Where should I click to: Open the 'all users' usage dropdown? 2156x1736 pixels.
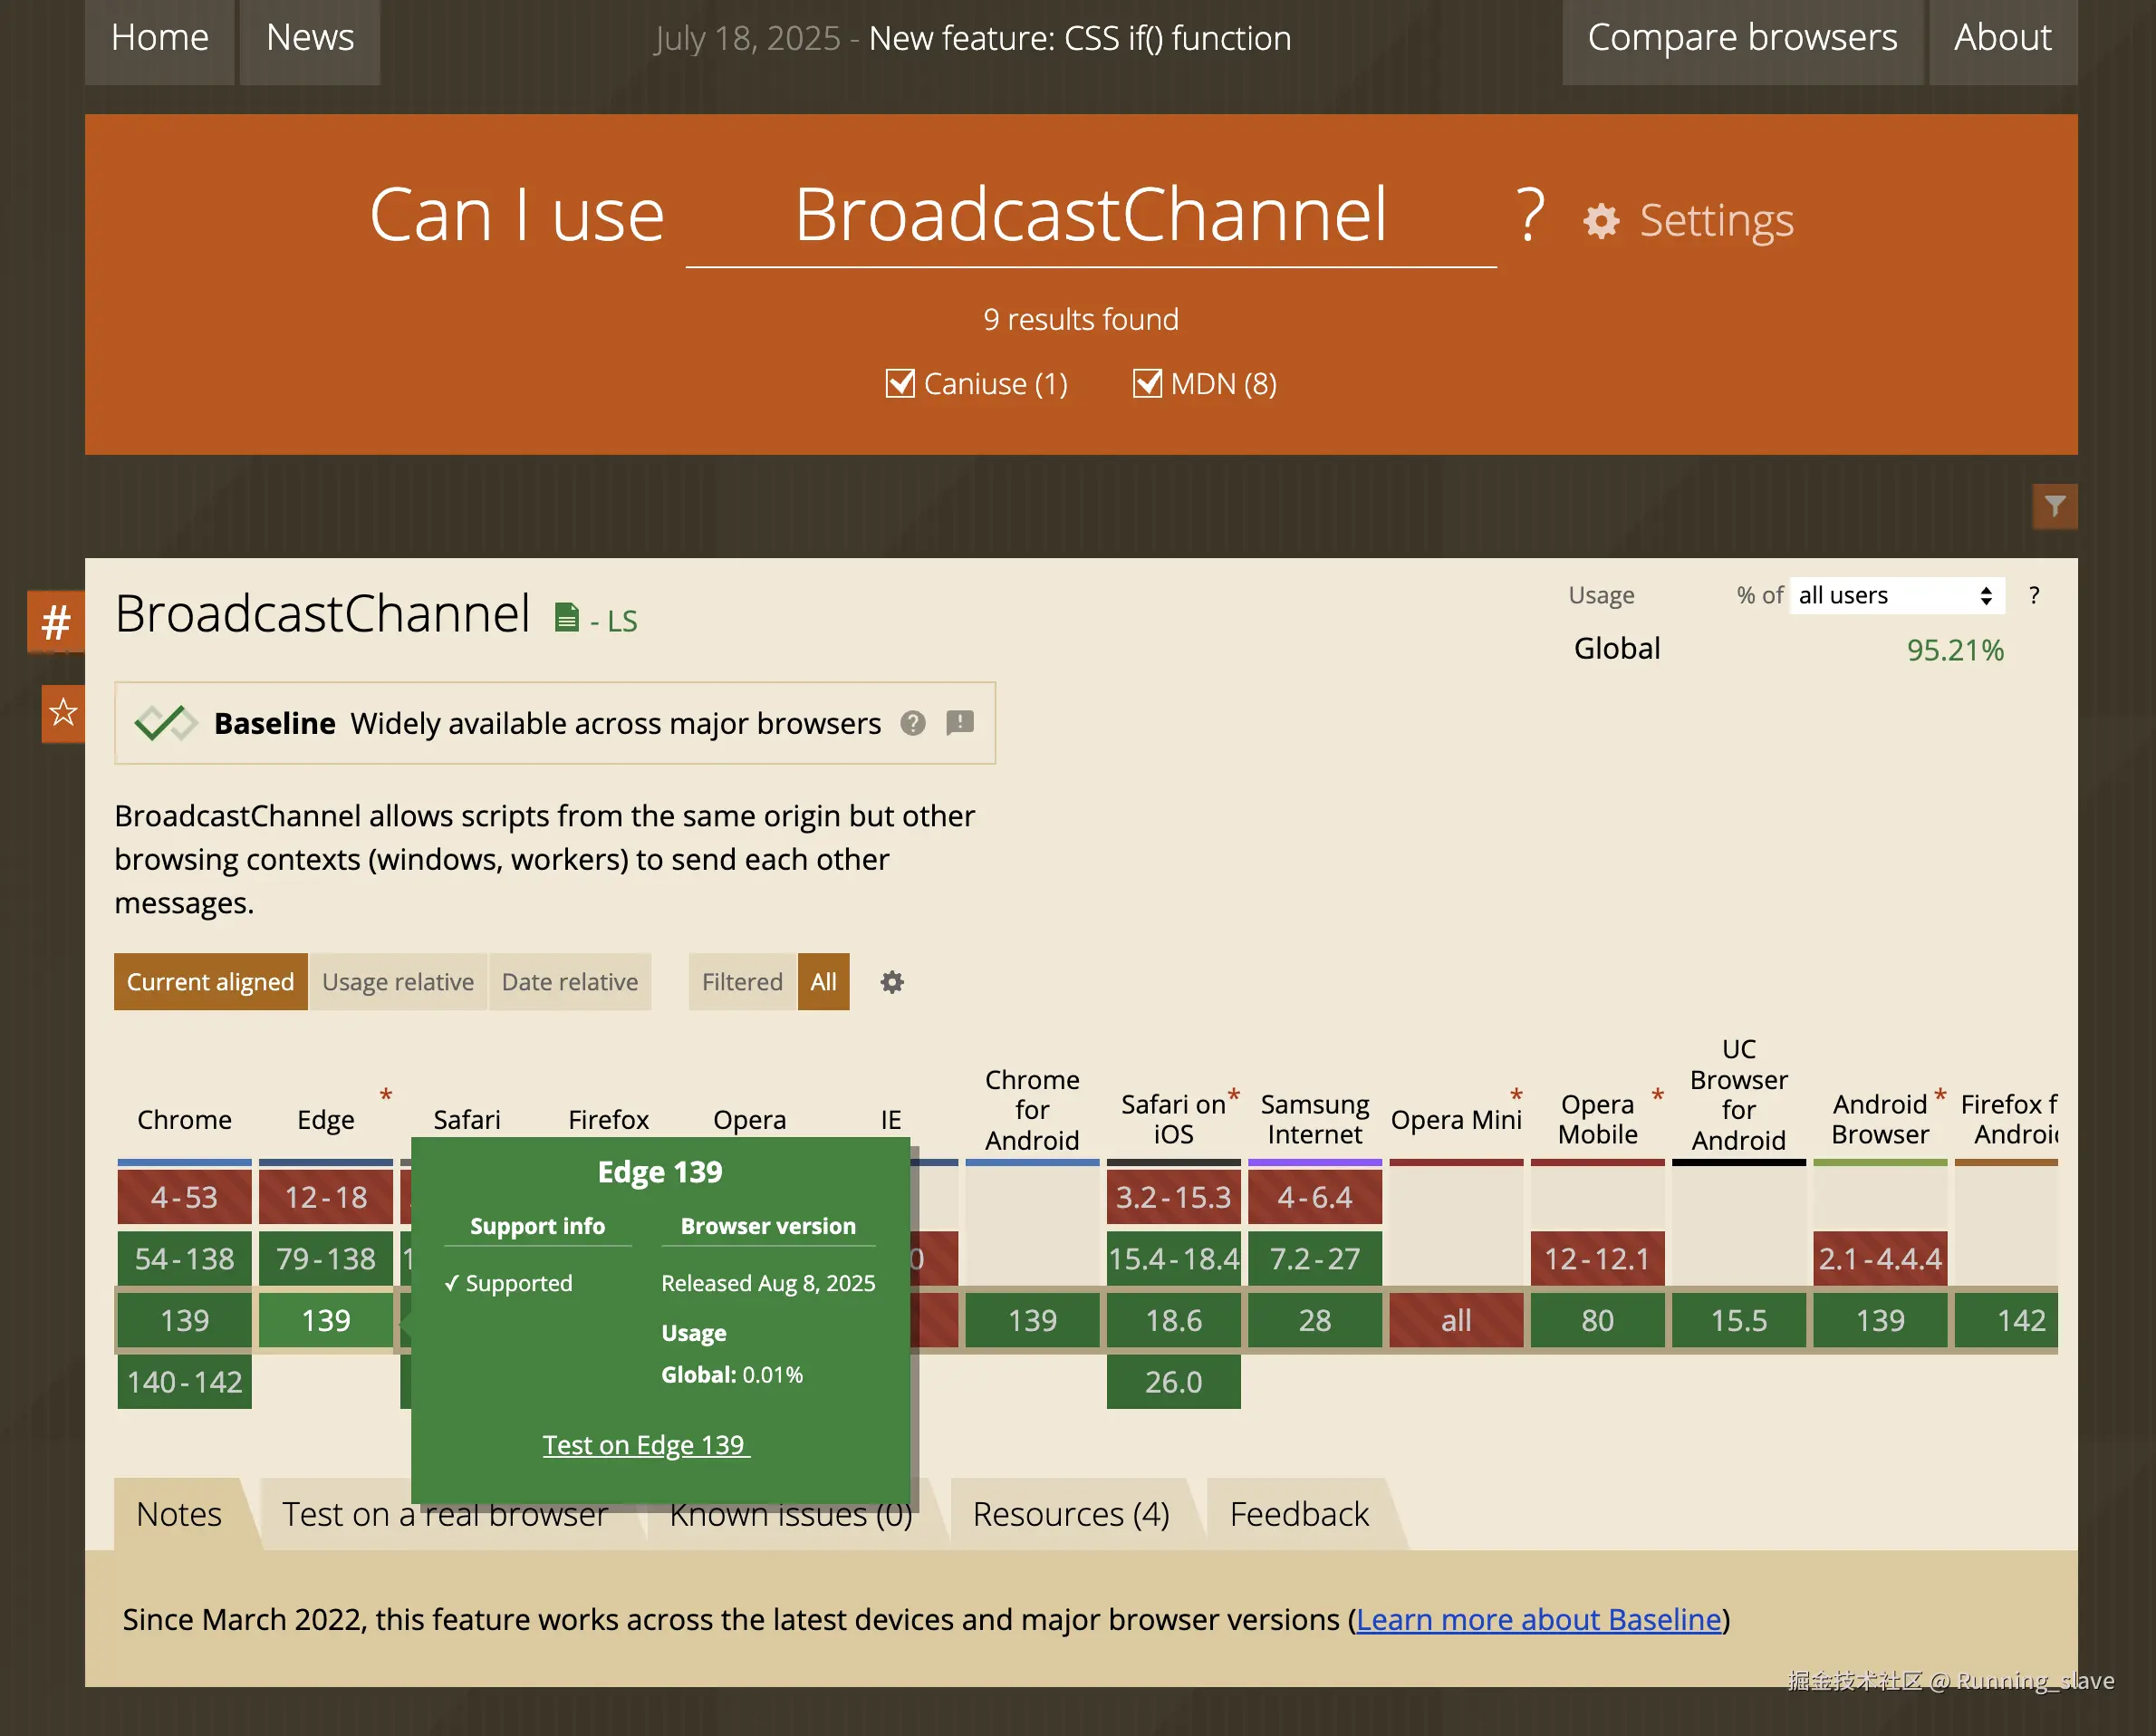1897,596
